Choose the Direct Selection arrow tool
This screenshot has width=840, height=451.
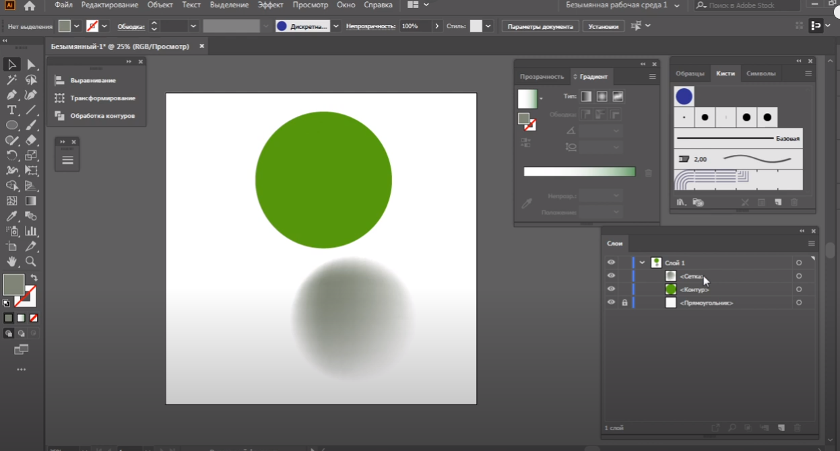[x=31, y=65]
